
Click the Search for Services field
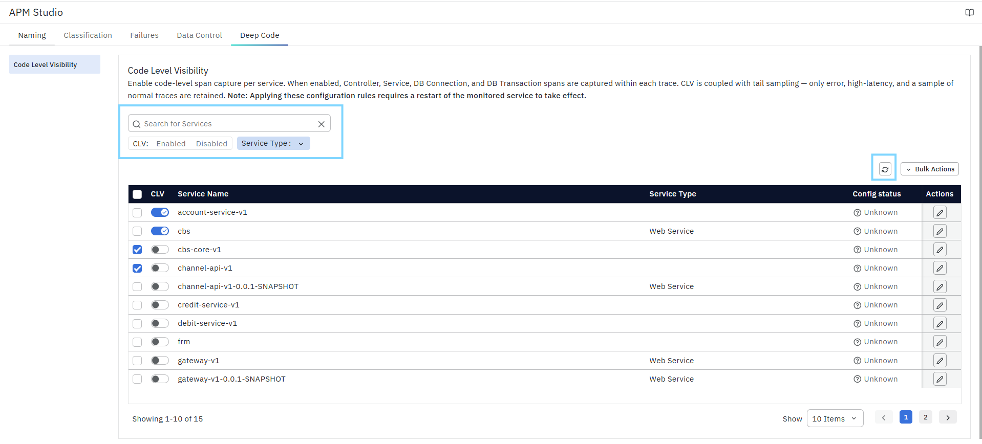pyautogui.click(x=229, y=124)
